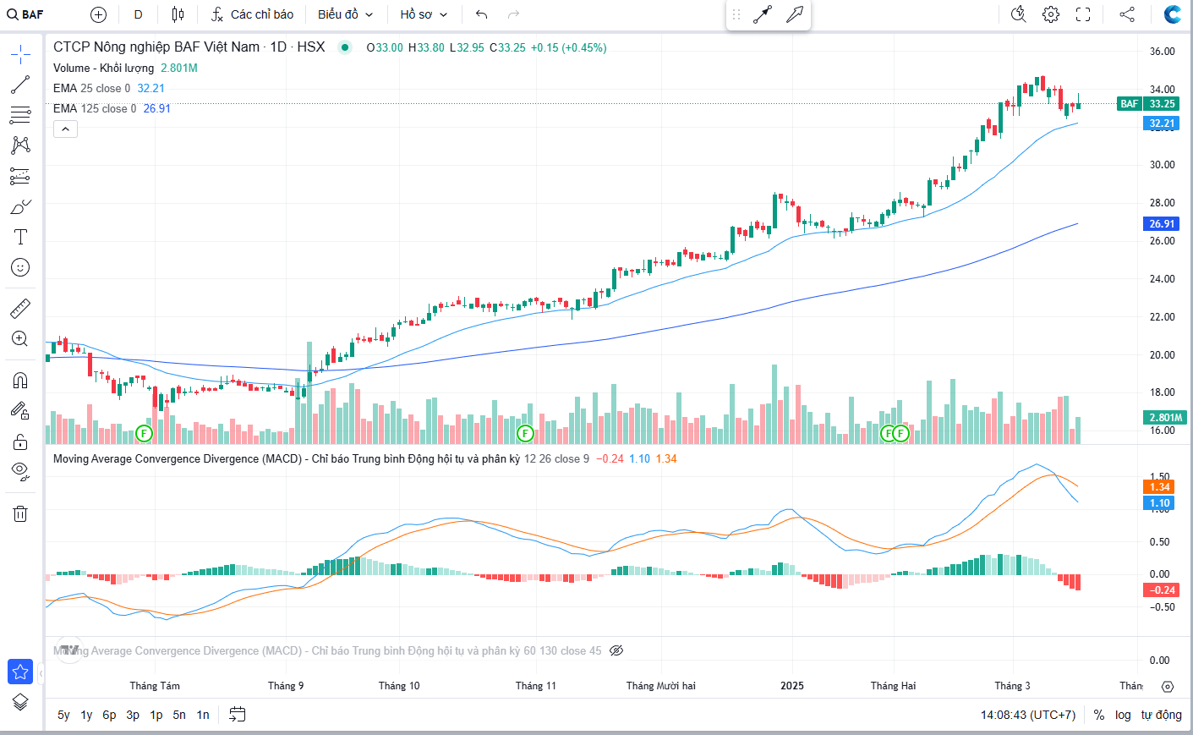Activate the magnet snap mode

(20, 380)
